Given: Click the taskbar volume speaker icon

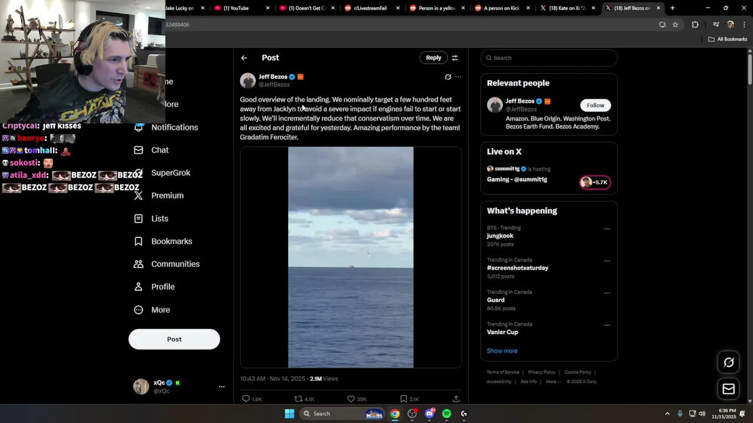Looking at the screenshot, I should coord(702,414).
